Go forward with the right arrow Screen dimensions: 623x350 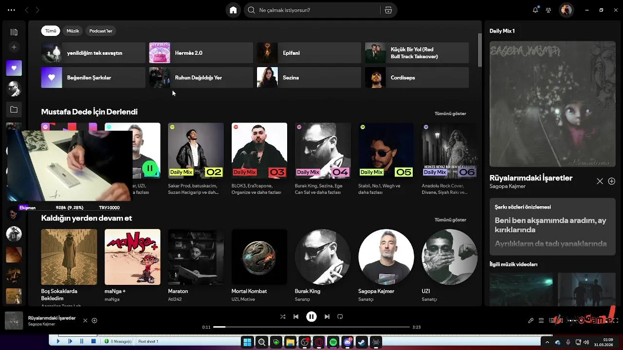tap(37, 10)
